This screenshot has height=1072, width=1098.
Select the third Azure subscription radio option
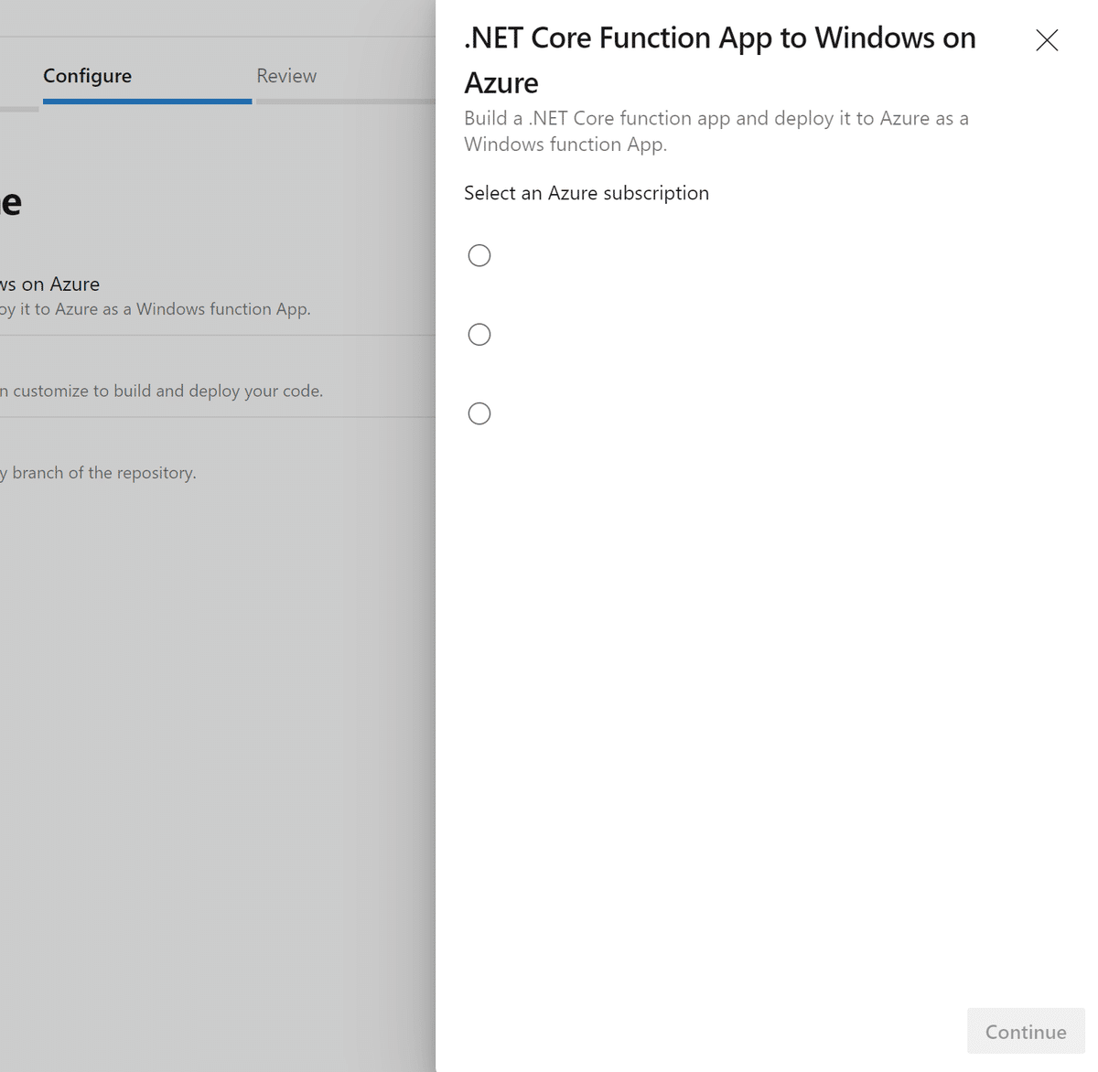tap(479, 413)
